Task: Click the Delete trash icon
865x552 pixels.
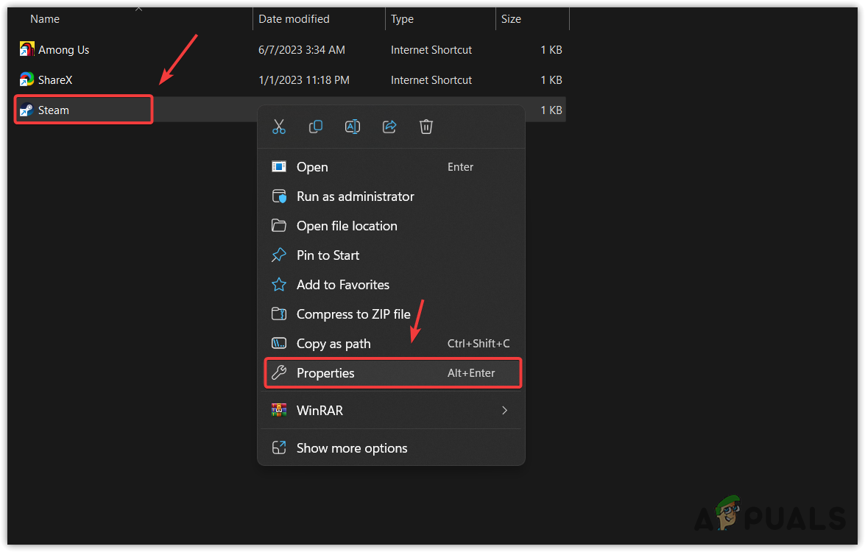Action: tap(426, 127)
